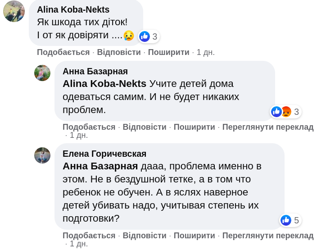Like Alina's comment with Подобається
This screenshot has height=250, width=326.
point(63,52)
